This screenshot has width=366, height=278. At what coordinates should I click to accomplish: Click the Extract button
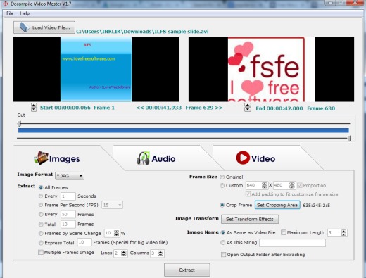(x=187, y=270)
